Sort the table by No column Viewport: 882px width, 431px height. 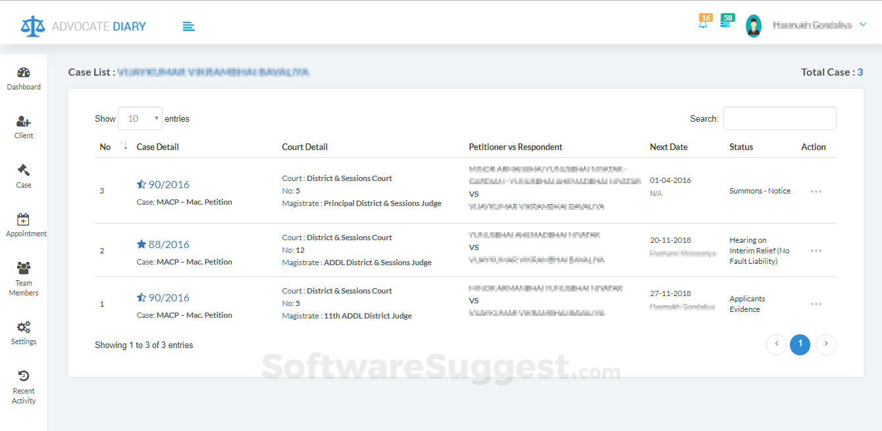[x=124, y=147]
